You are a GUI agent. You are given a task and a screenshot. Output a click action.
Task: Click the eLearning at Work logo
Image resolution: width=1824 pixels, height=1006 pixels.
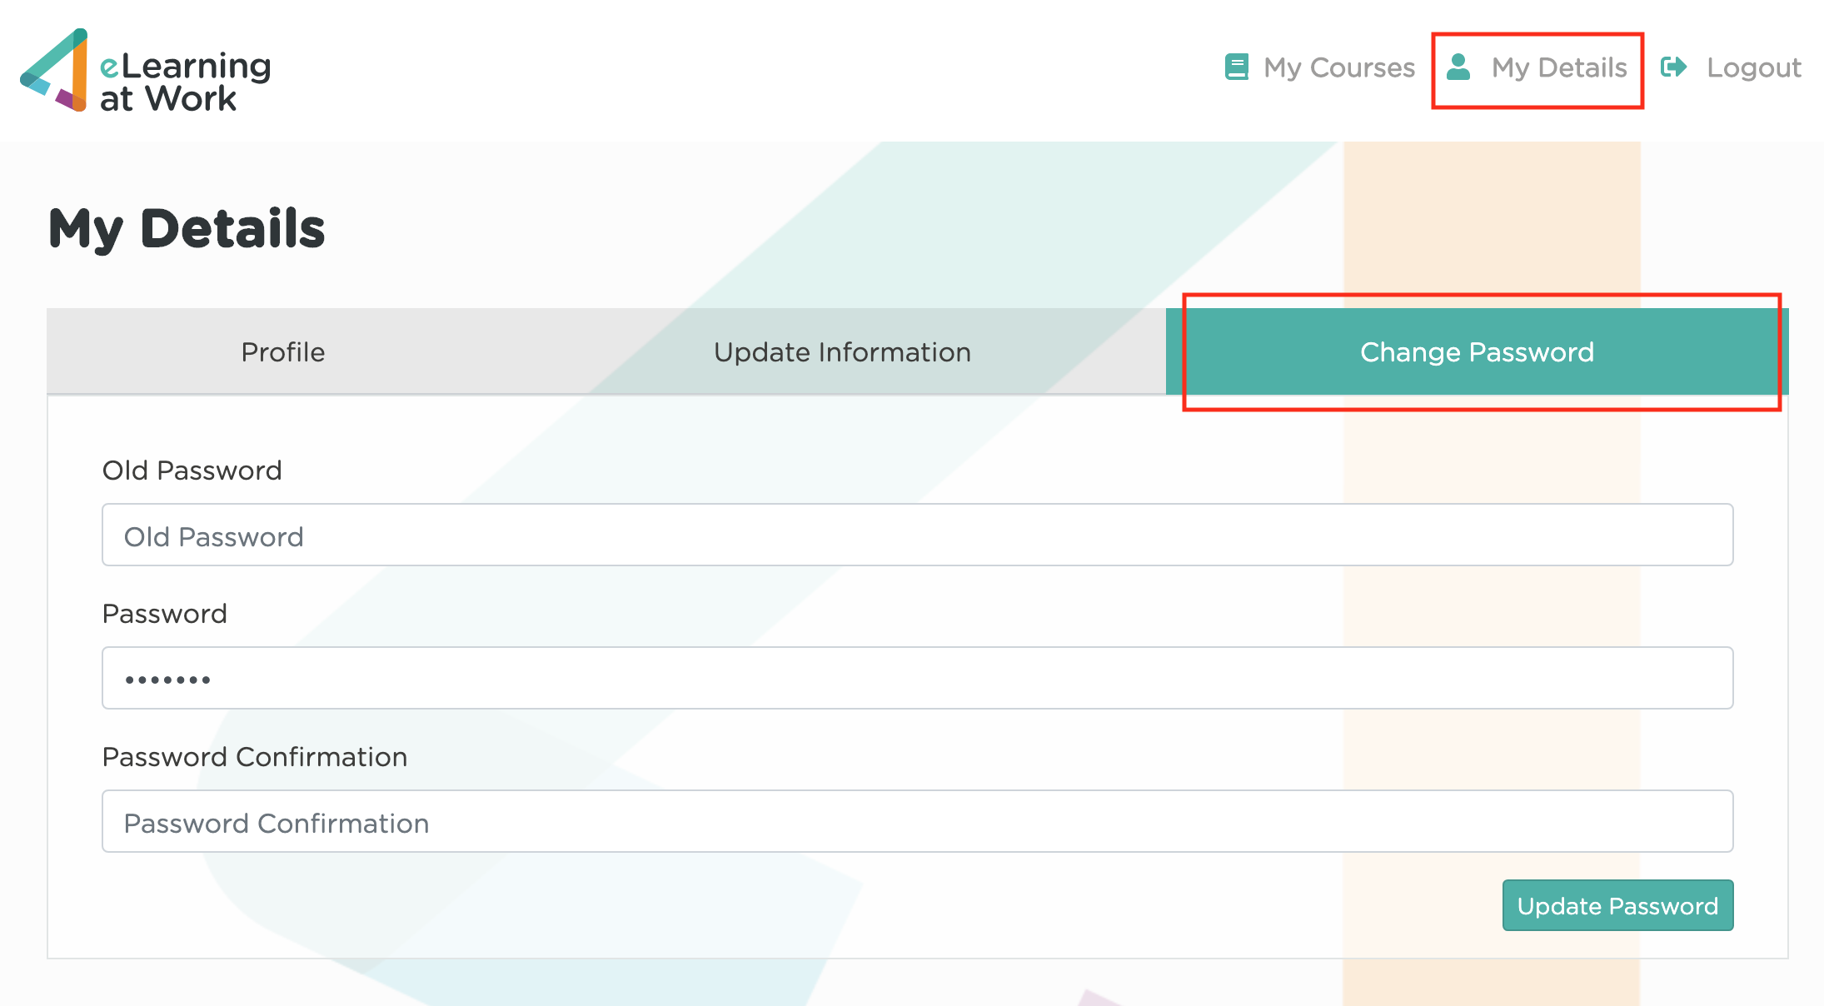click(x=146, y=71)
